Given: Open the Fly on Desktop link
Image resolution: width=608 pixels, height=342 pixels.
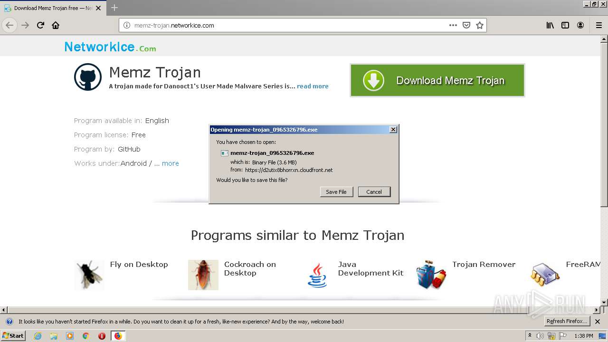Looking at the screenshot, I should (139, 265).
